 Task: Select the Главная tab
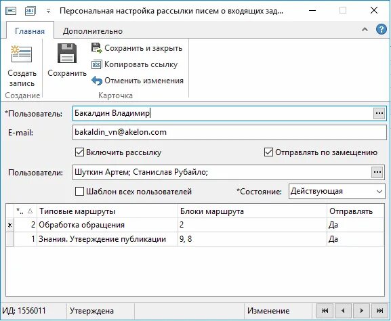(x=30, y=31)
